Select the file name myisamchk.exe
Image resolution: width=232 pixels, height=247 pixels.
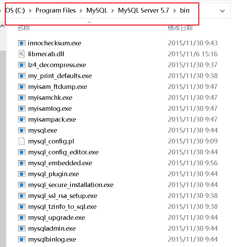50,98
